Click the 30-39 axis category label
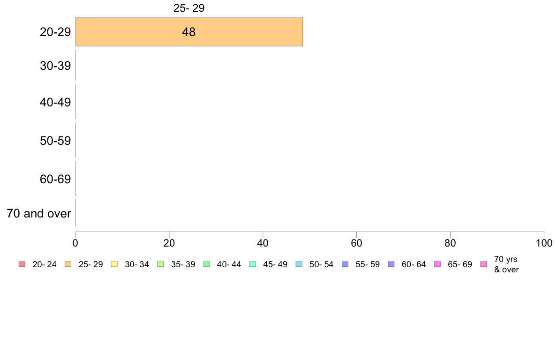The height and width of the screenshot is (345, 557). click(55, 66)
